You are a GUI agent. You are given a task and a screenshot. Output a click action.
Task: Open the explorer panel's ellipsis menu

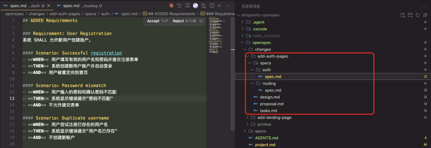pos(425,6)
